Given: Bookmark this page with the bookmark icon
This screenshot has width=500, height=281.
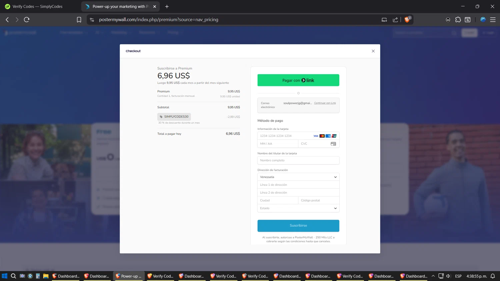Looking at the screenshot, I should [79, 20].
